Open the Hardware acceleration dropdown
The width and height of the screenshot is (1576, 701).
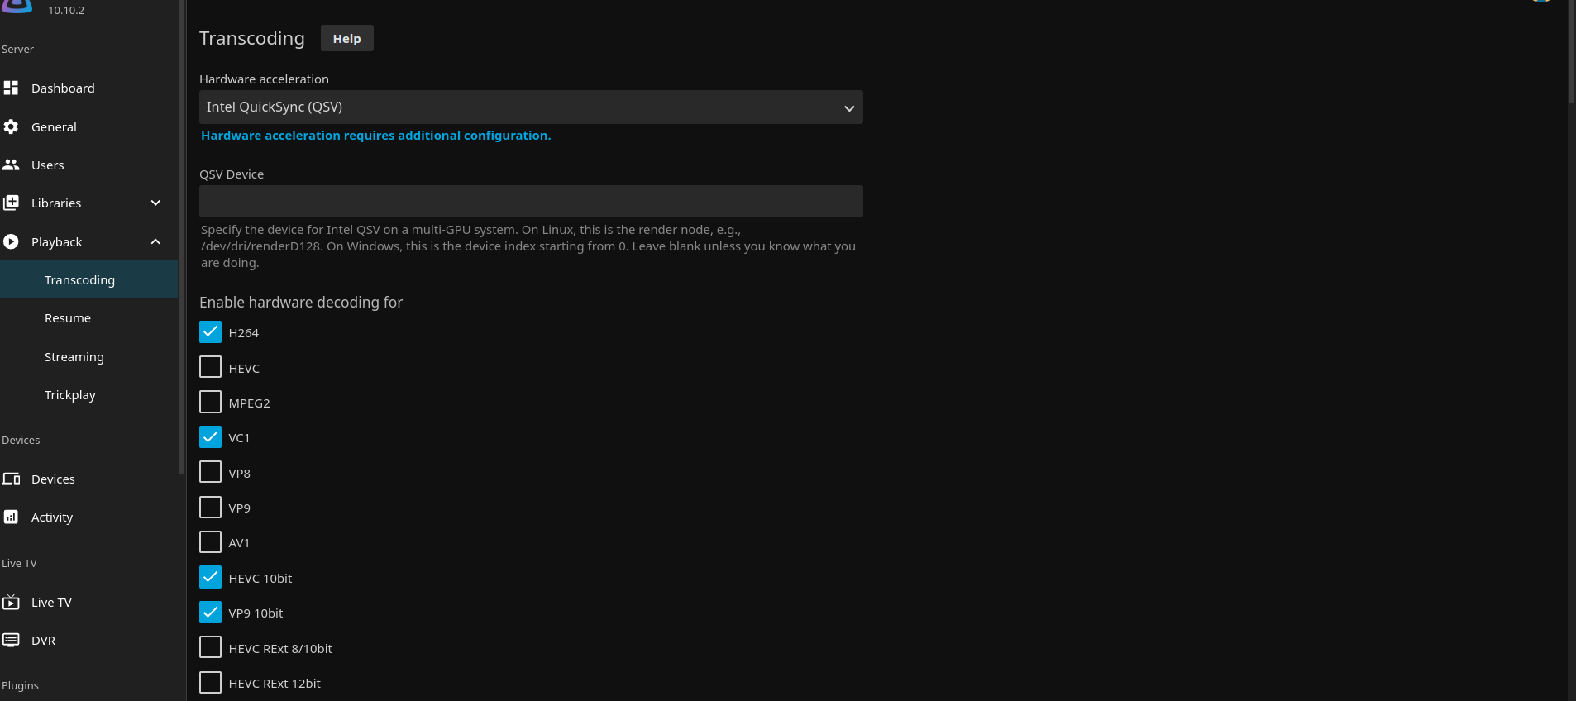coord(530,107)
